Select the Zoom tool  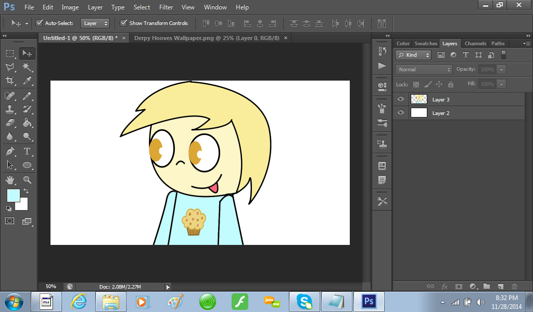pyautogui.click(x=27, y=179)
